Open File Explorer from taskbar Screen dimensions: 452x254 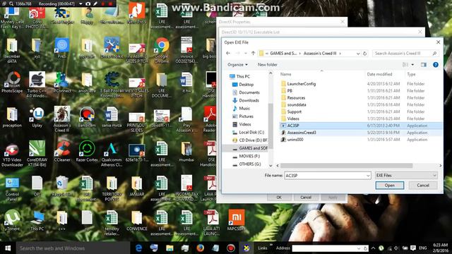[169, 248]
